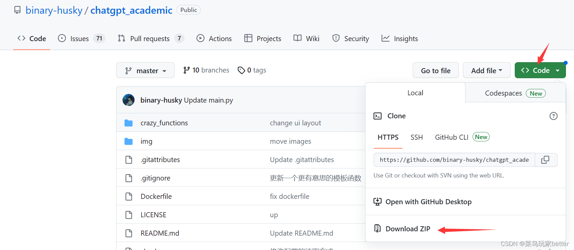Open the .gitattributes file
This screenshot has width=574, height=250.
160,160
